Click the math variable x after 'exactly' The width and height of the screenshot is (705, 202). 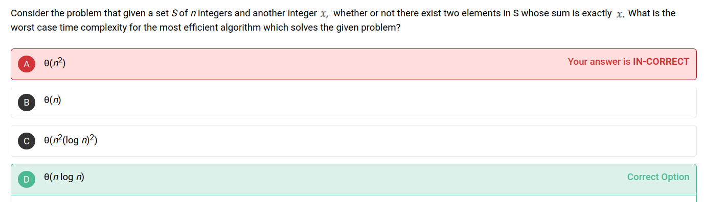point(619,14)
